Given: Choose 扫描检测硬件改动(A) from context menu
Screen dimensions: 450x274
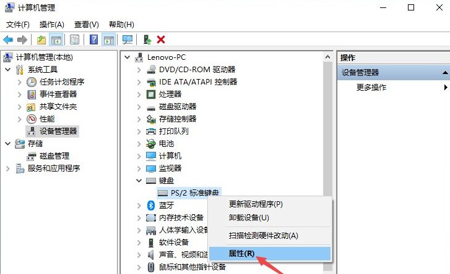Looking at the screenshot, I should pos(270,236).
